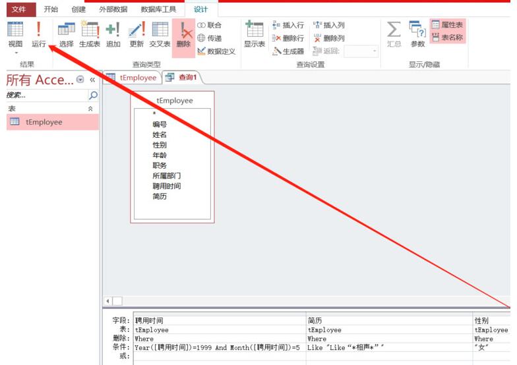Image resolution: width=517 pixels, height=365 pixels.
Task: Toggle the 汇总 totals row
Action: click(394, 34)
